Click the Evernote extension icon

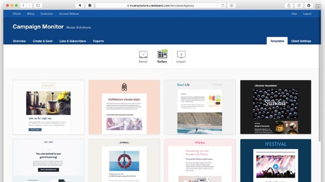79,6
